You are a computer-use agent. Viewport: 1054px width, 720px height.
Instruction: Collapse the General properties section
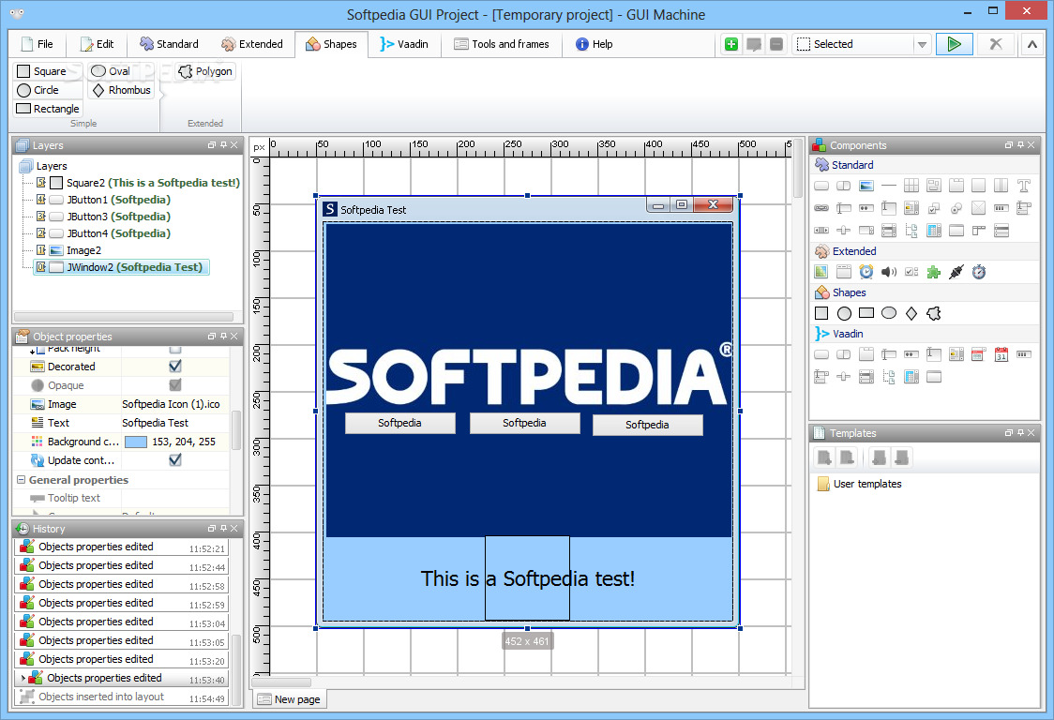tap(22, 480)
